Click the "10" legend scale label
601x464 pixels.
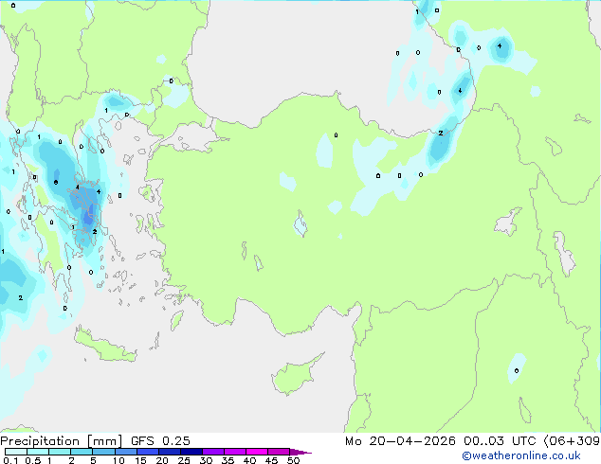[118, 460]
